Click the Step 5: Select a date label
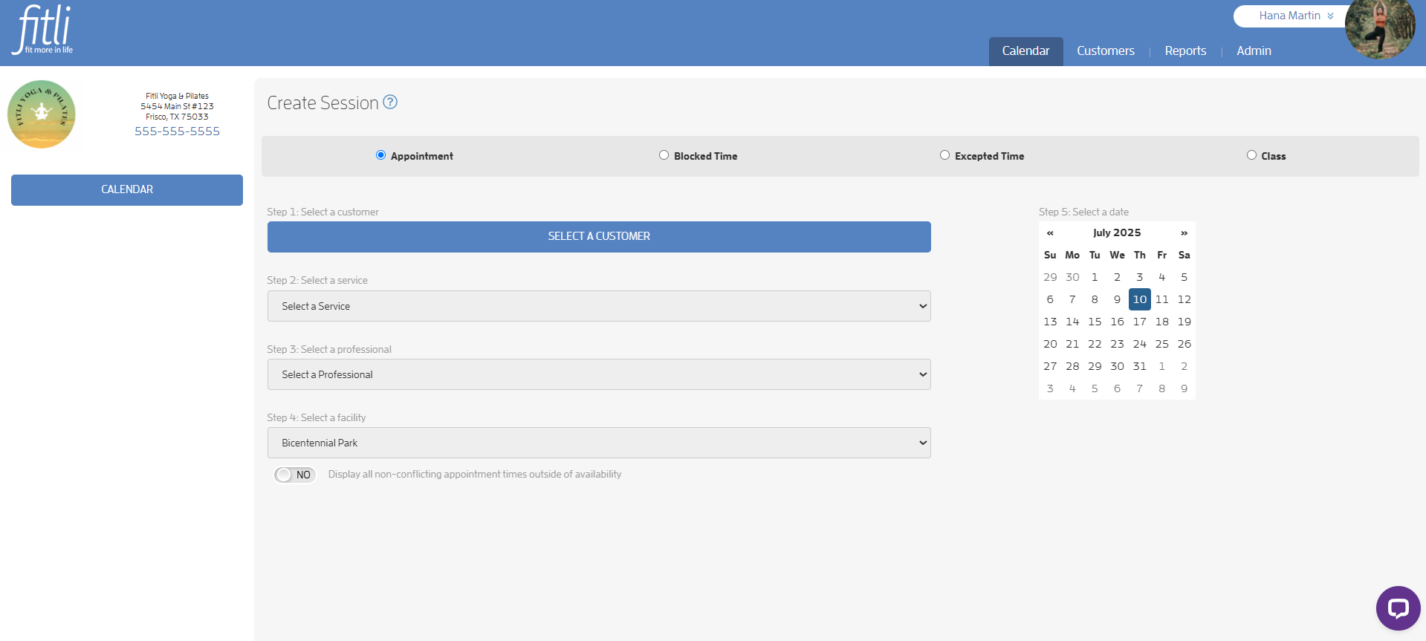The image size is (1426, 641). click(1083, 212)
